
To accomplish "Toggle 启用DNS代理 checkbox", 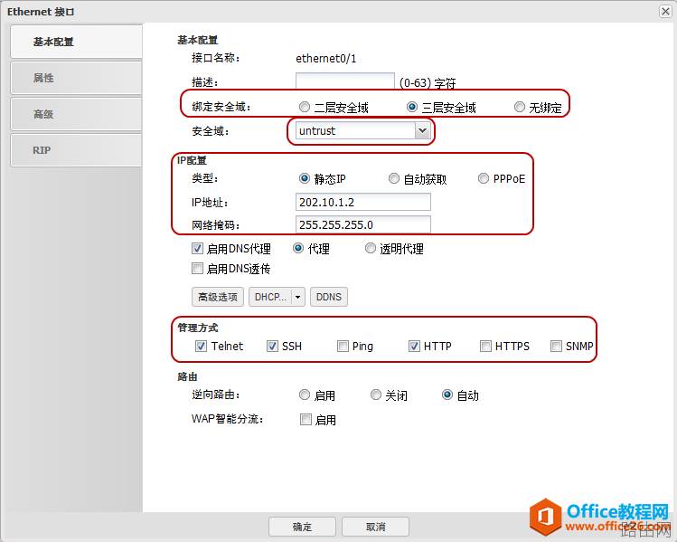I will point(197,249).
